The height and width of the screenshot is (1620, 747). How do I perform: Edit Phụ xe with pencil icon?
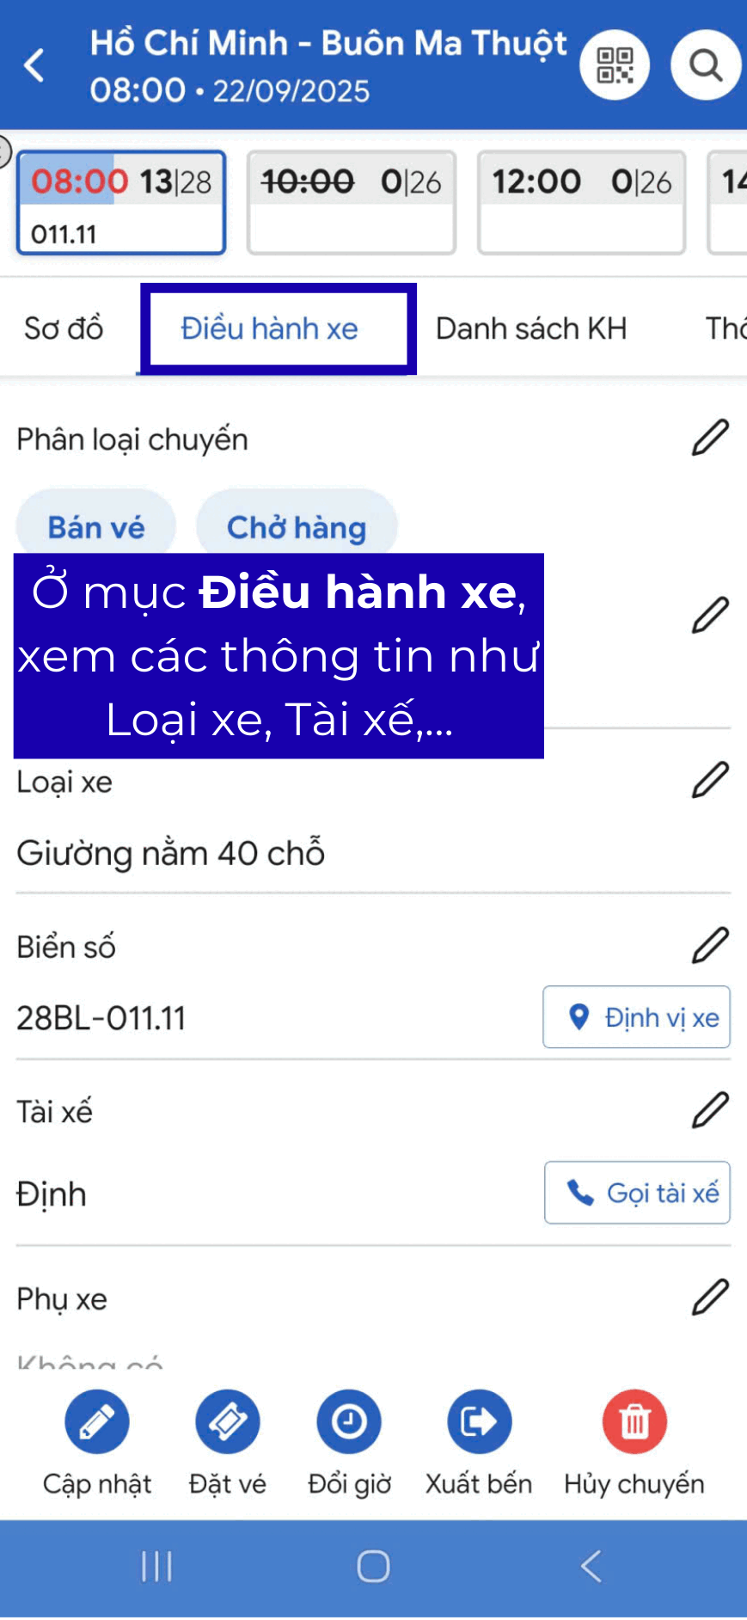pos(710,1298)
